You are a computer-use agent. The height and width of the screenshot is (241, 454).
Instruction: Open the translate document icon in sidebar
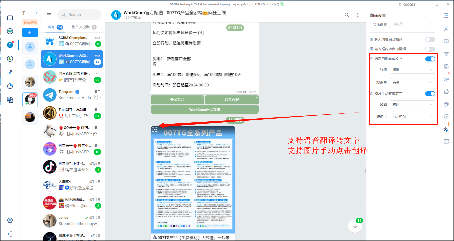click(10, 100)
